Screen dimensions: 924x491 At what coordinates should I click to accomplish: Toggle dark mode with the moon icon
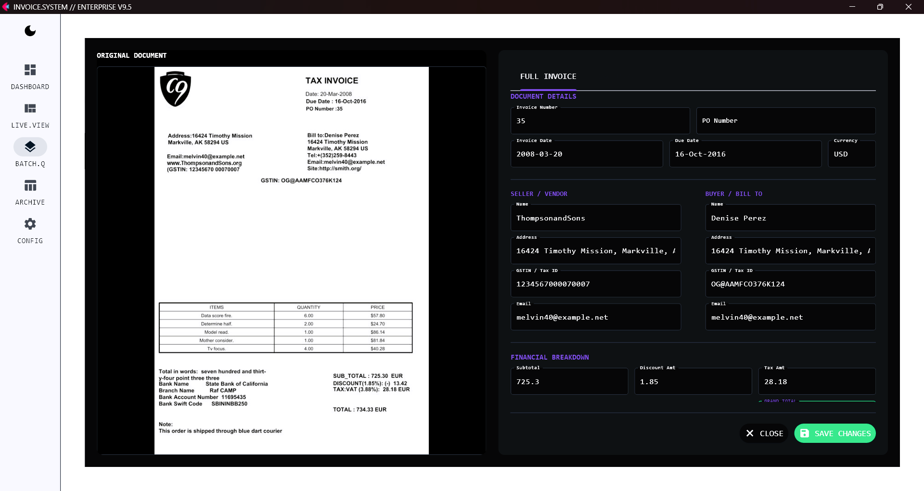(30, 31)
